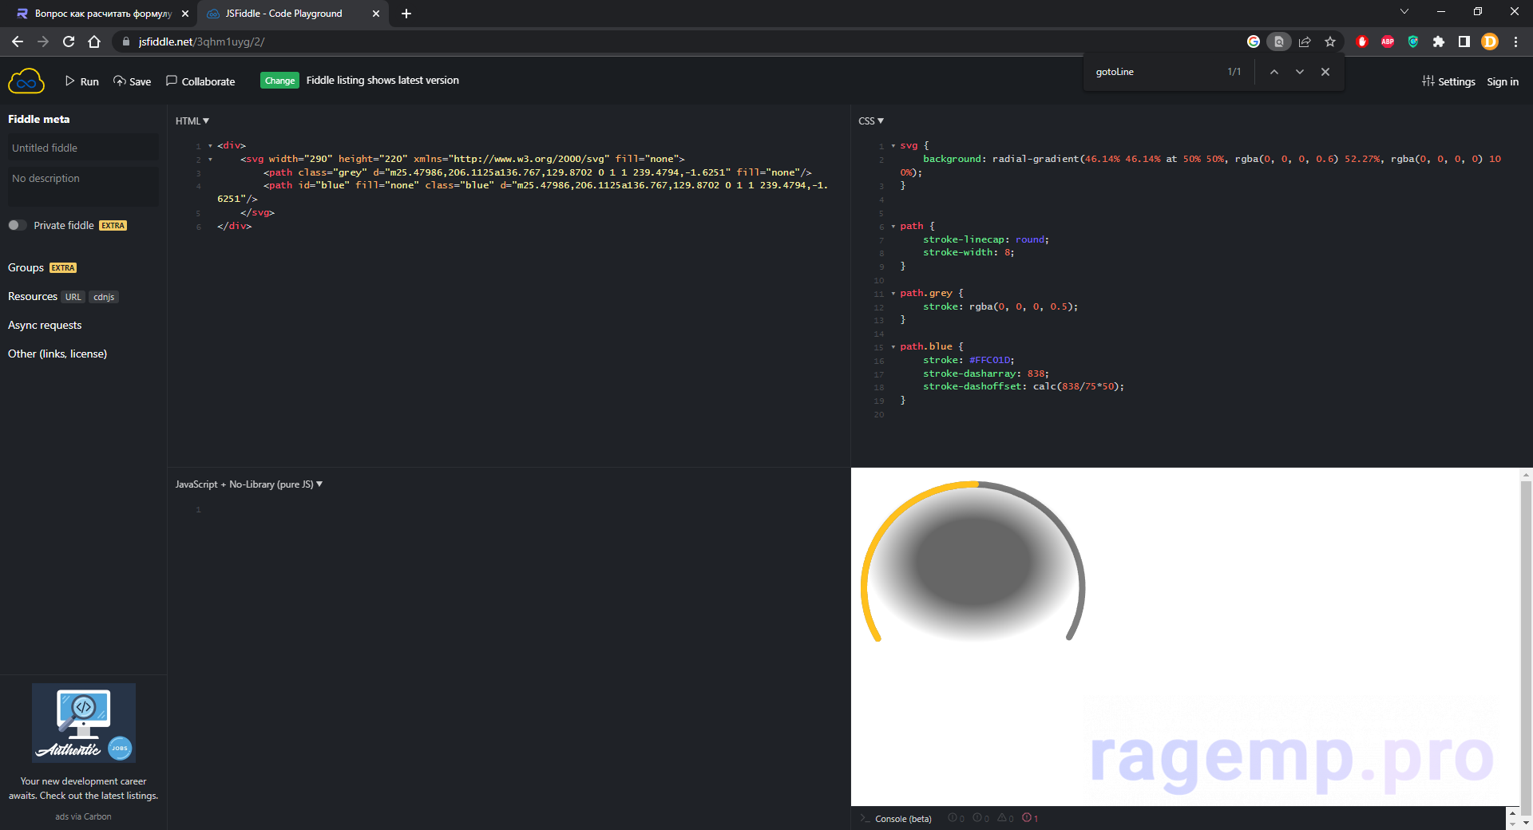Viewport: 1533px width, 830px height.
Task: Open Async requests section
Action: coord(45,325)
